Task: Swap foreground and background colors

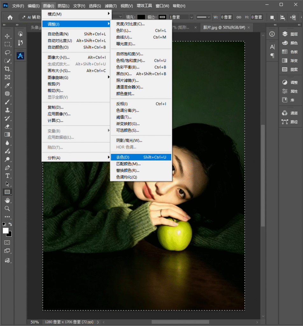Action: pyautogui.click(x=10, y=224)
